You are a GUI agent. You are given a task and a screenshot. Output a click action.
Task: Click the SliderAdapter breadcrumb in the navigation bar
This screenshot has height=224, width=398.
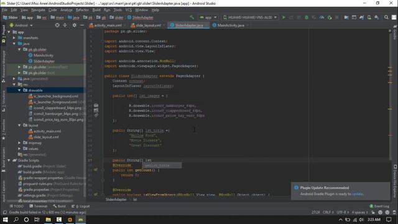tap(141, 17)
